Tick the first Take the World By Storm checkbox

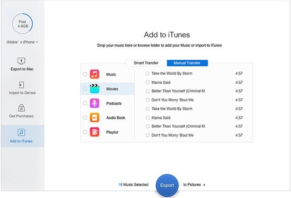point(147,74)
